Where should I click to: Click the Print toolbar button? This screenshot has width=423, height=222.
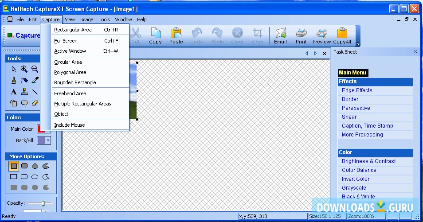pos(301,35)
